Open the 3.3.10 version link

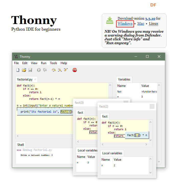(150, 19)
